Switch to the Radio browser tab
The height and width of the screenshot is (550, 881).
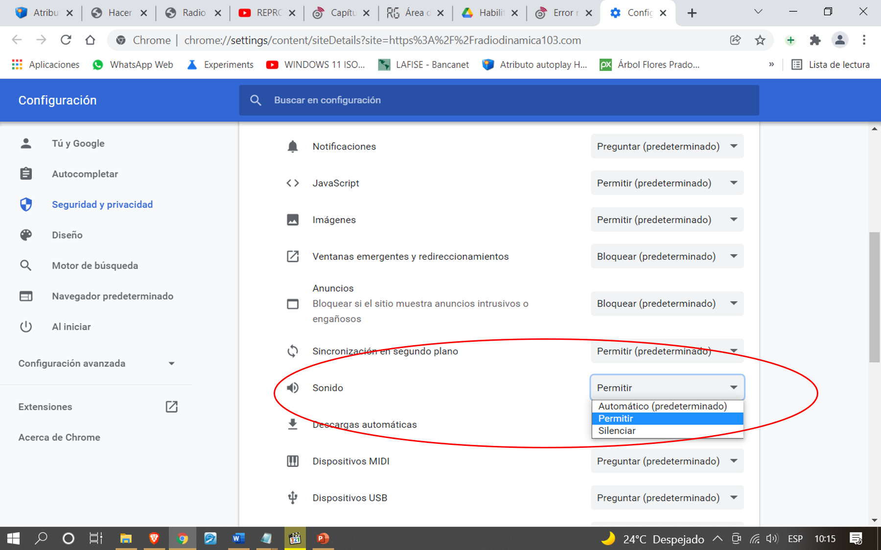point(193,13)
